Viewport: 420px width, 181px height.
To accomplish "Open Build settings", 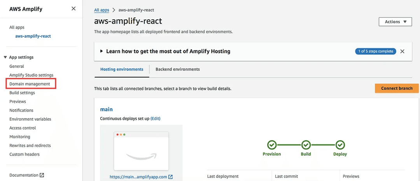I will tap(22, 93).
